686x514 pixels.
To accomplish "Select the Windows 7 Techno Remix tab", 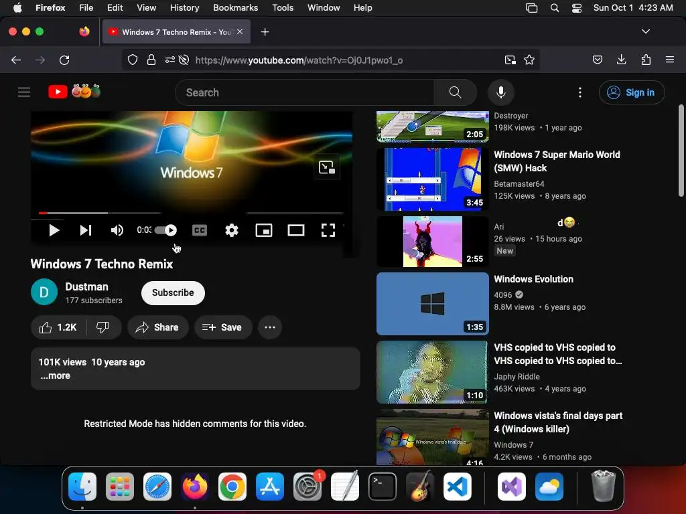I will 176,32.
